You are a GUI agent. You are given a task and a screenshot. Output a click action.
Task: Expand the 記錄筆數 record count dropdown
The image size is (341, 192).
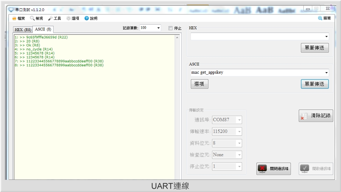[x=158, y=28]
